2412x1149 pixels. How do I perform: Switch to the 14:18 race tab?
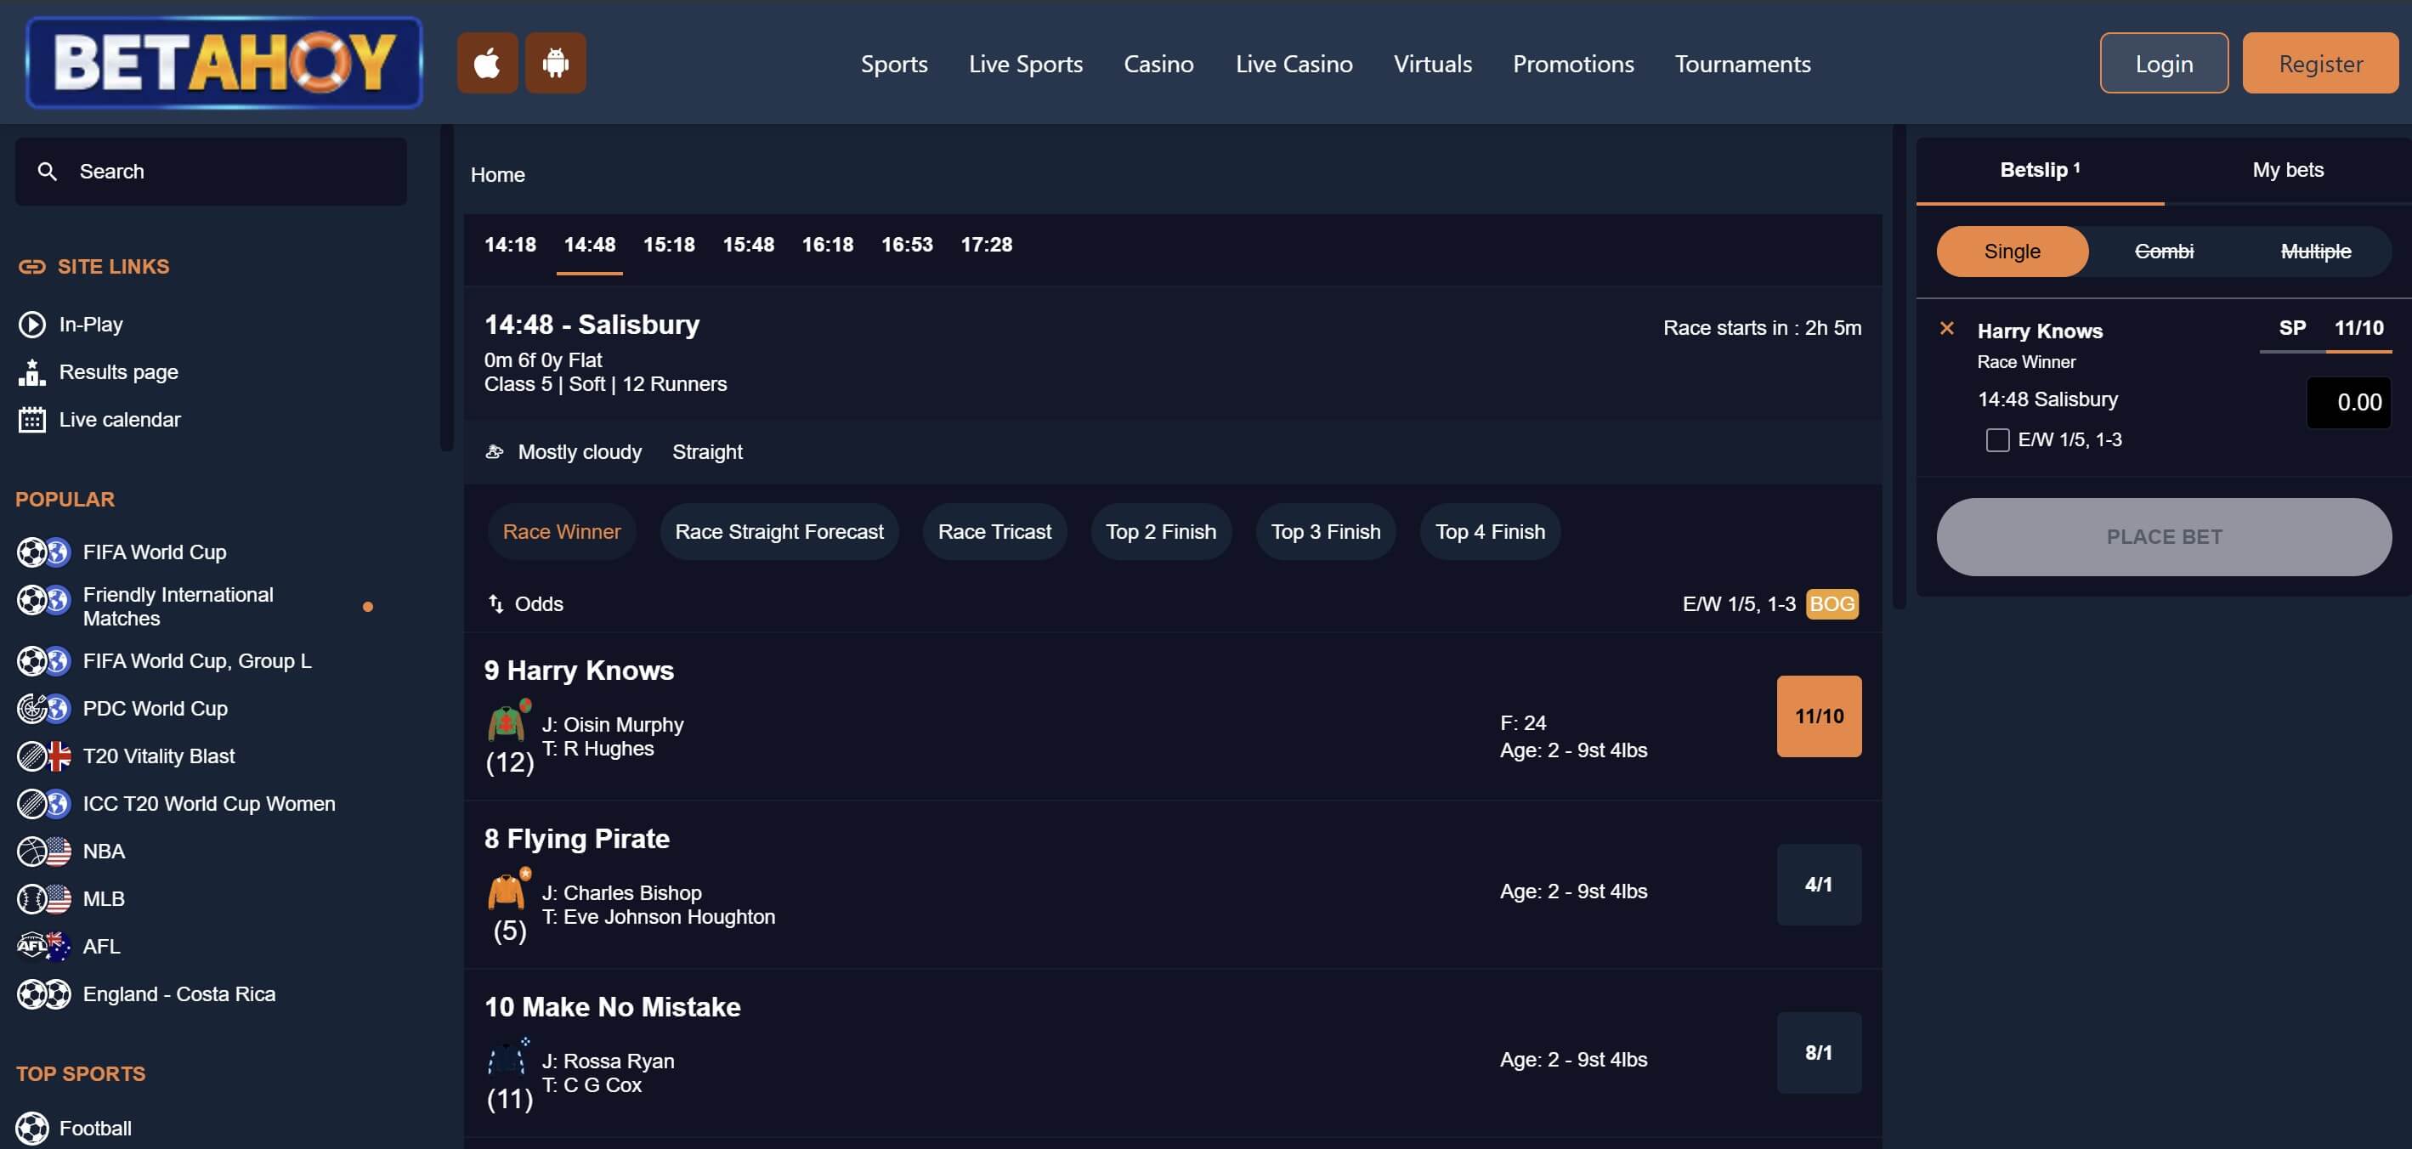(510, 246)
